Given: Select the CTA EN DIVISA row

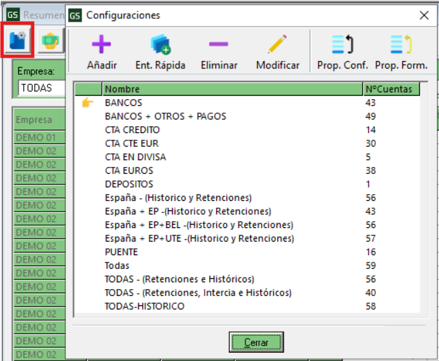Looking at the screenshot, I should [x=247, y=157].
